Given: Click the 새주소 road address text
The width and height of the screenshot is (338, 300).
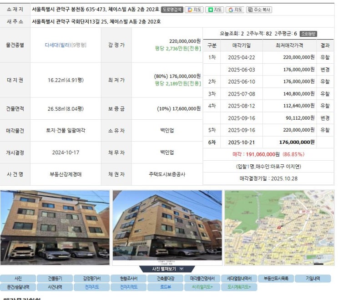Looking at the screenshot, I should [x=96, y=21].
